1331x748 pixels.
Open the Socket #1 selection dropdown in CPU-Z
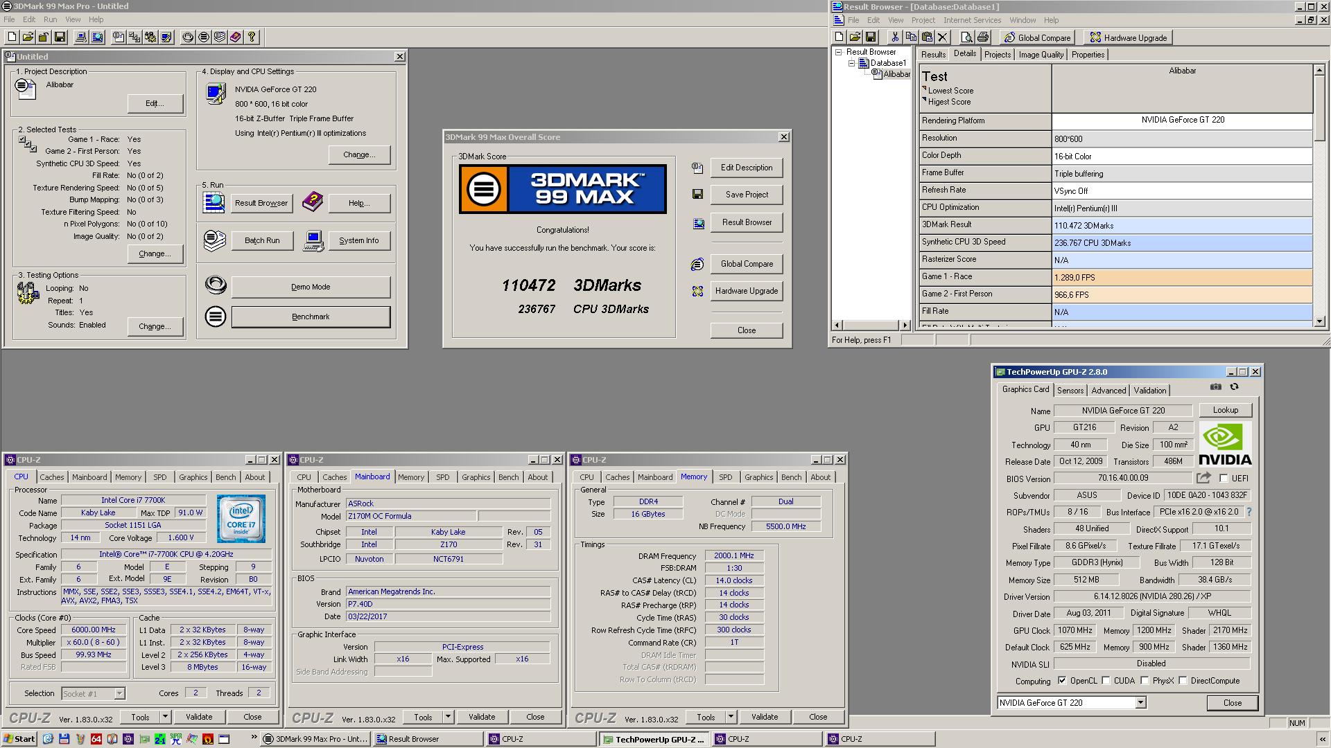tap(119, 693)
